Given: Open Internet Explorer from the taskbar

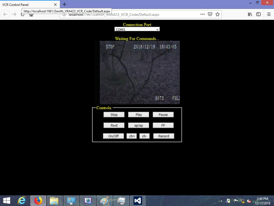Looking at the screenshot, I should coord(22,200).
